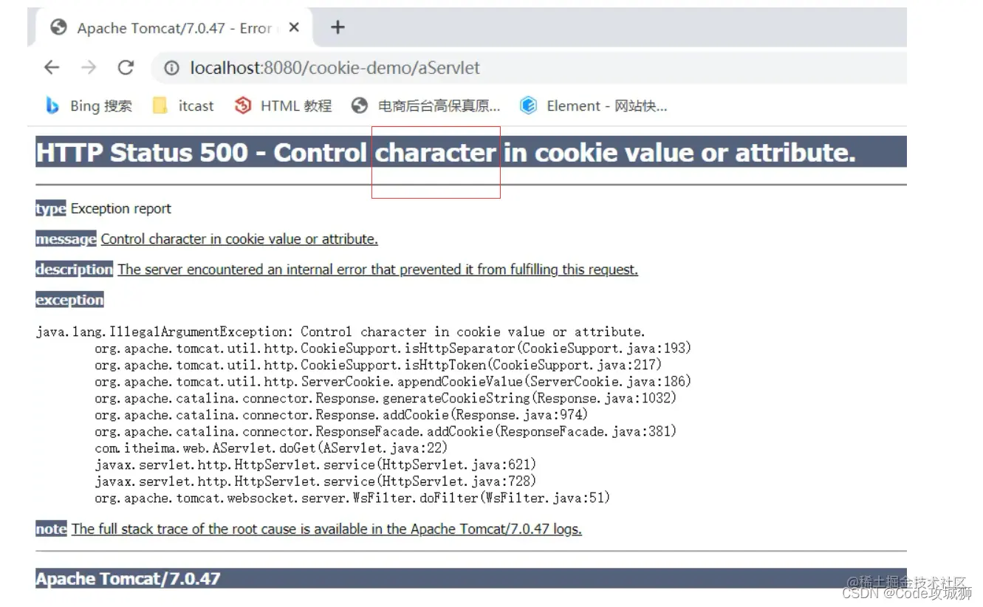Select the Apache Tomcat/7.0.47 - Error tab
This screenshot has height=607, width=983.
174,28
